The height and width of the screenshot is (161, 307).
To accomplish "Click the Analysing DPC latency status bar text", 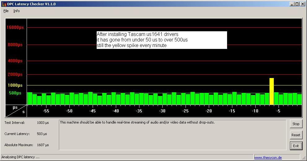I will (20, 157).
